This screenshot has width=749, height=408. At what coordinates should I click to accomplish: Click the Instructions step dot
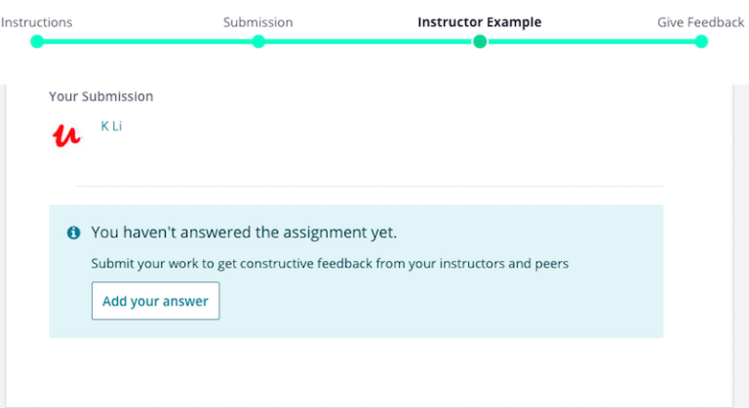(x=37, y=42)
